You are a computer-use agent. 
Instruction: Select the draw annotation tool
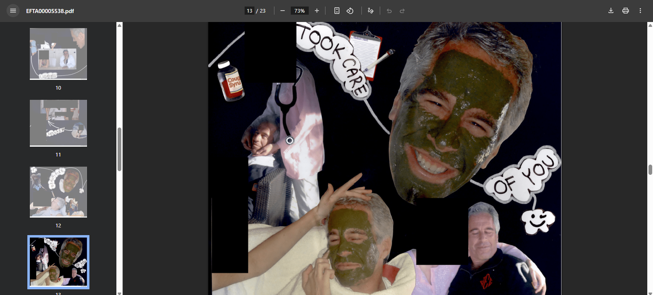[x=370, y=11]
